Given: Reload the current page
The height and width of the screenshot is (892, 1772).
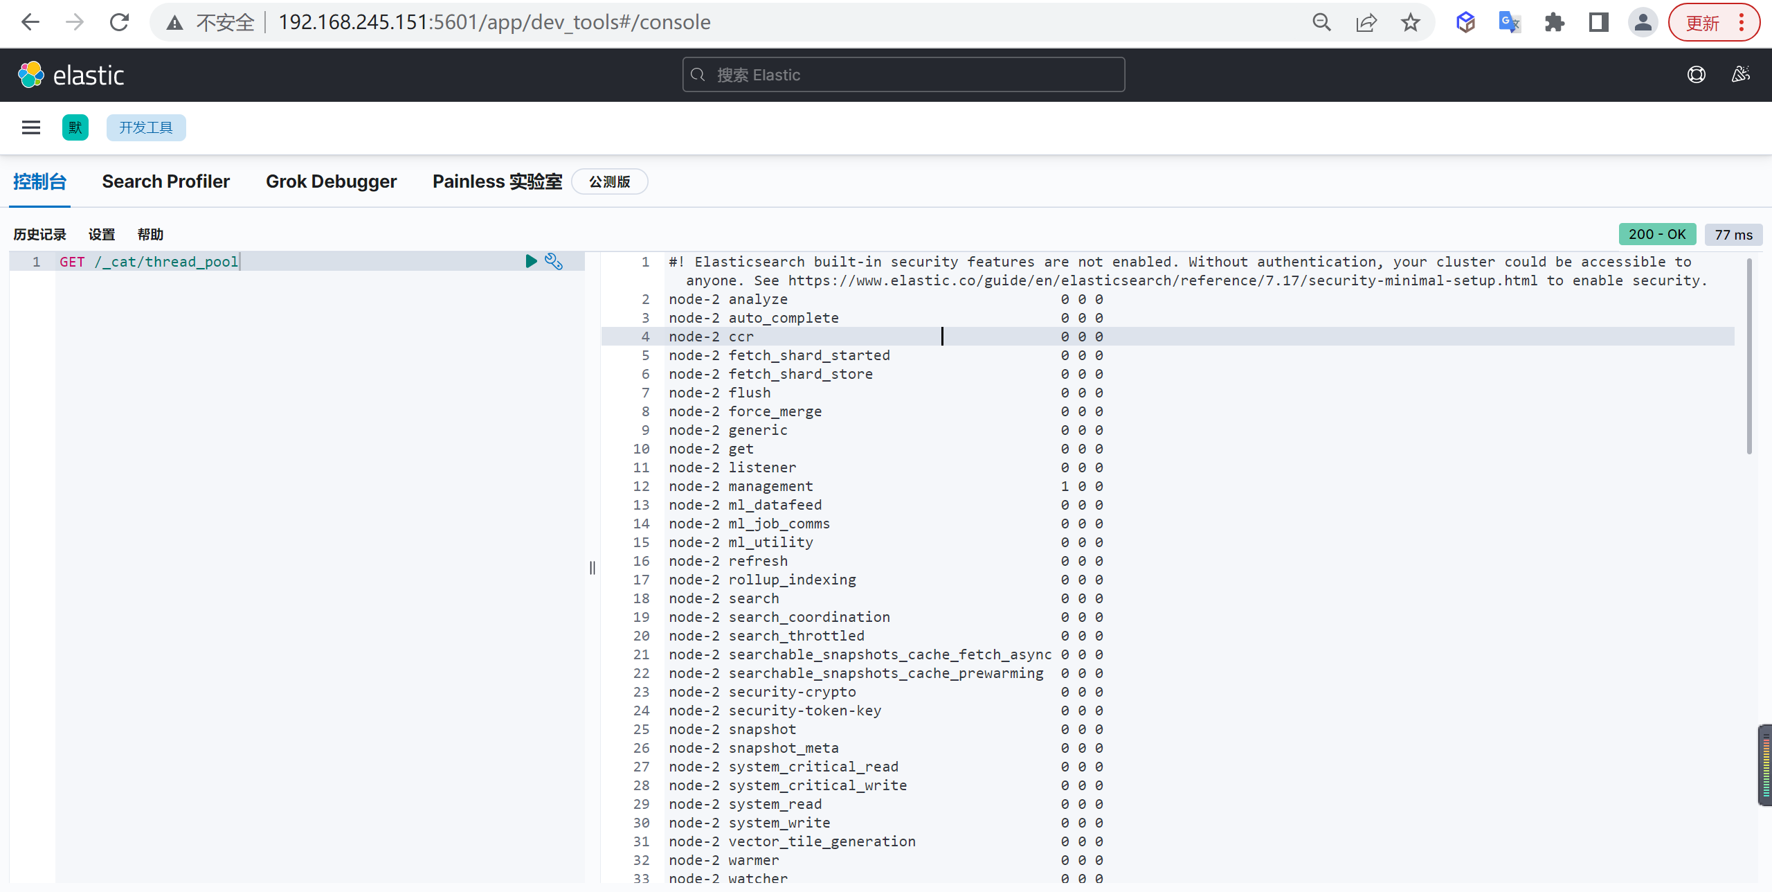Looking at the screenshot, I should pyautogui.click(x=120, y=22).
